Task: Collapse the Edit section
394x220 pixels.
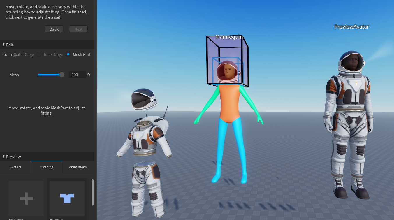Action: click(x=4, y=45)
